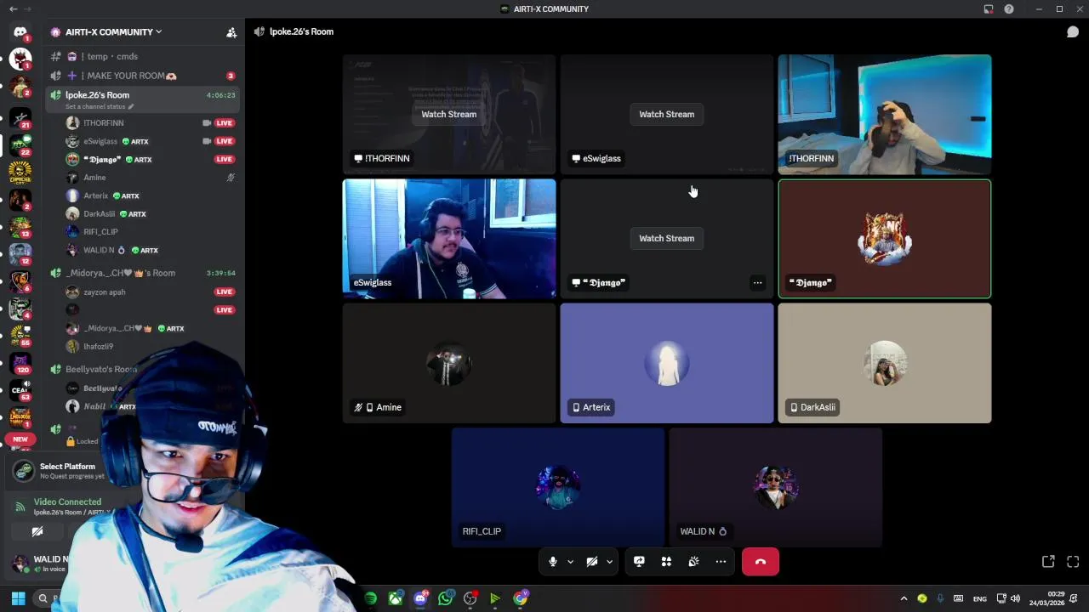Select DarkAslii's participant tile
Image resolution: width=1089 pixels, height=612 pixels.
coord(885,363)
